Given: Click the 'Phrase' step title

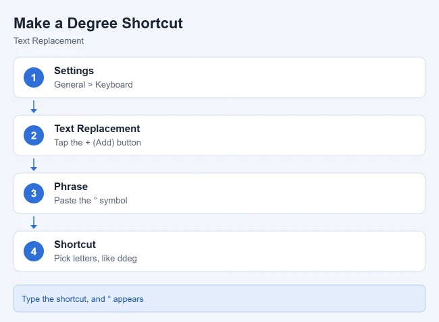Looking at the screenshot, I should tap(71, 187).
